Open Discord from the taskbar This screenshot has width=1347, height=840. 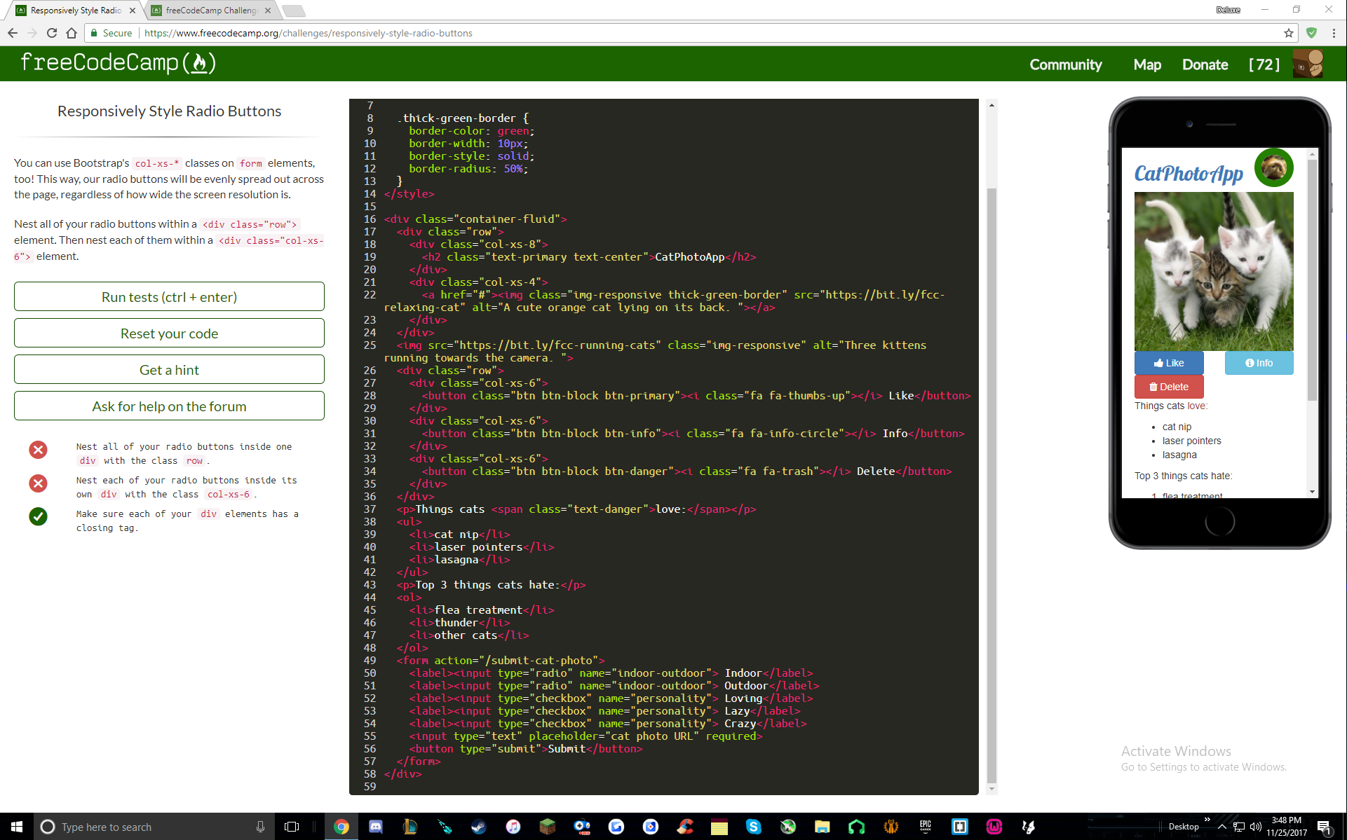[376, 827]
